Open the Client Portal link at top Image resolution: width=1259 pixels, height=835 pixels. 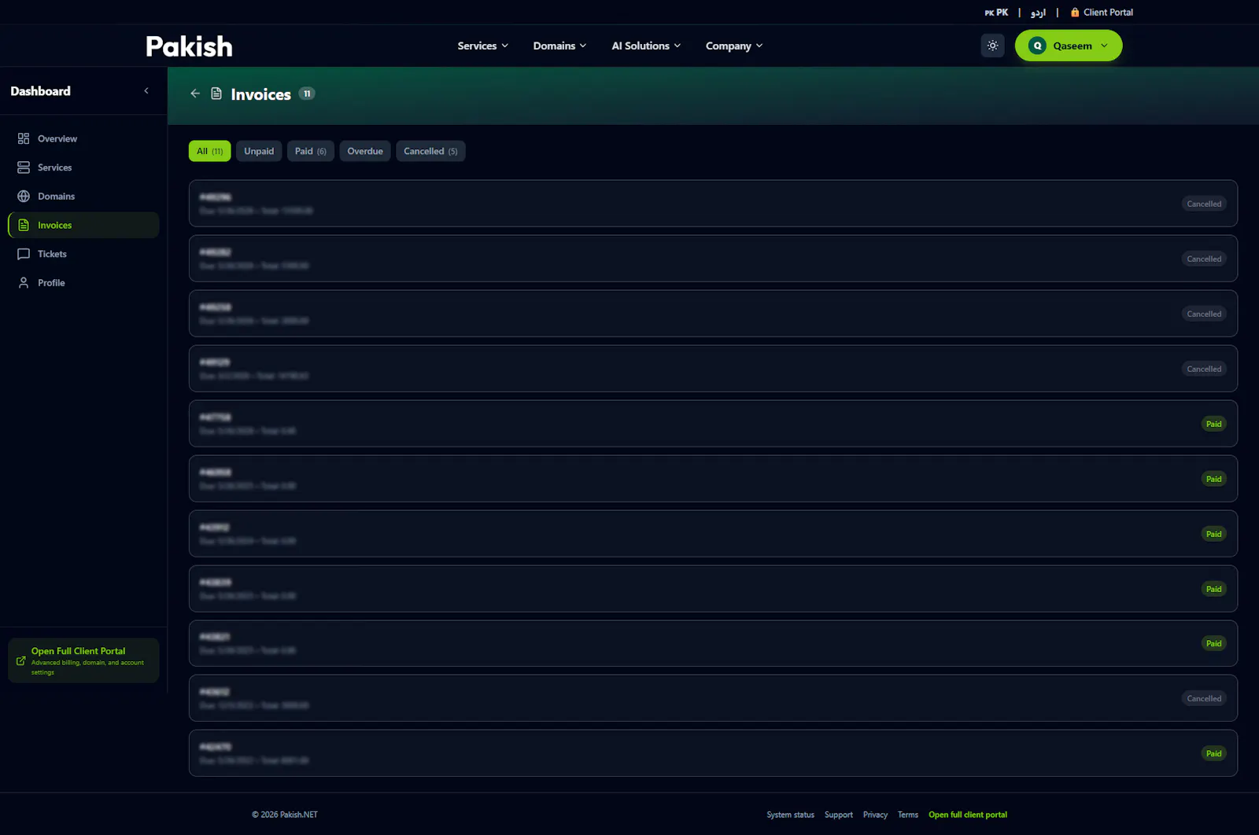point(1102,13)
